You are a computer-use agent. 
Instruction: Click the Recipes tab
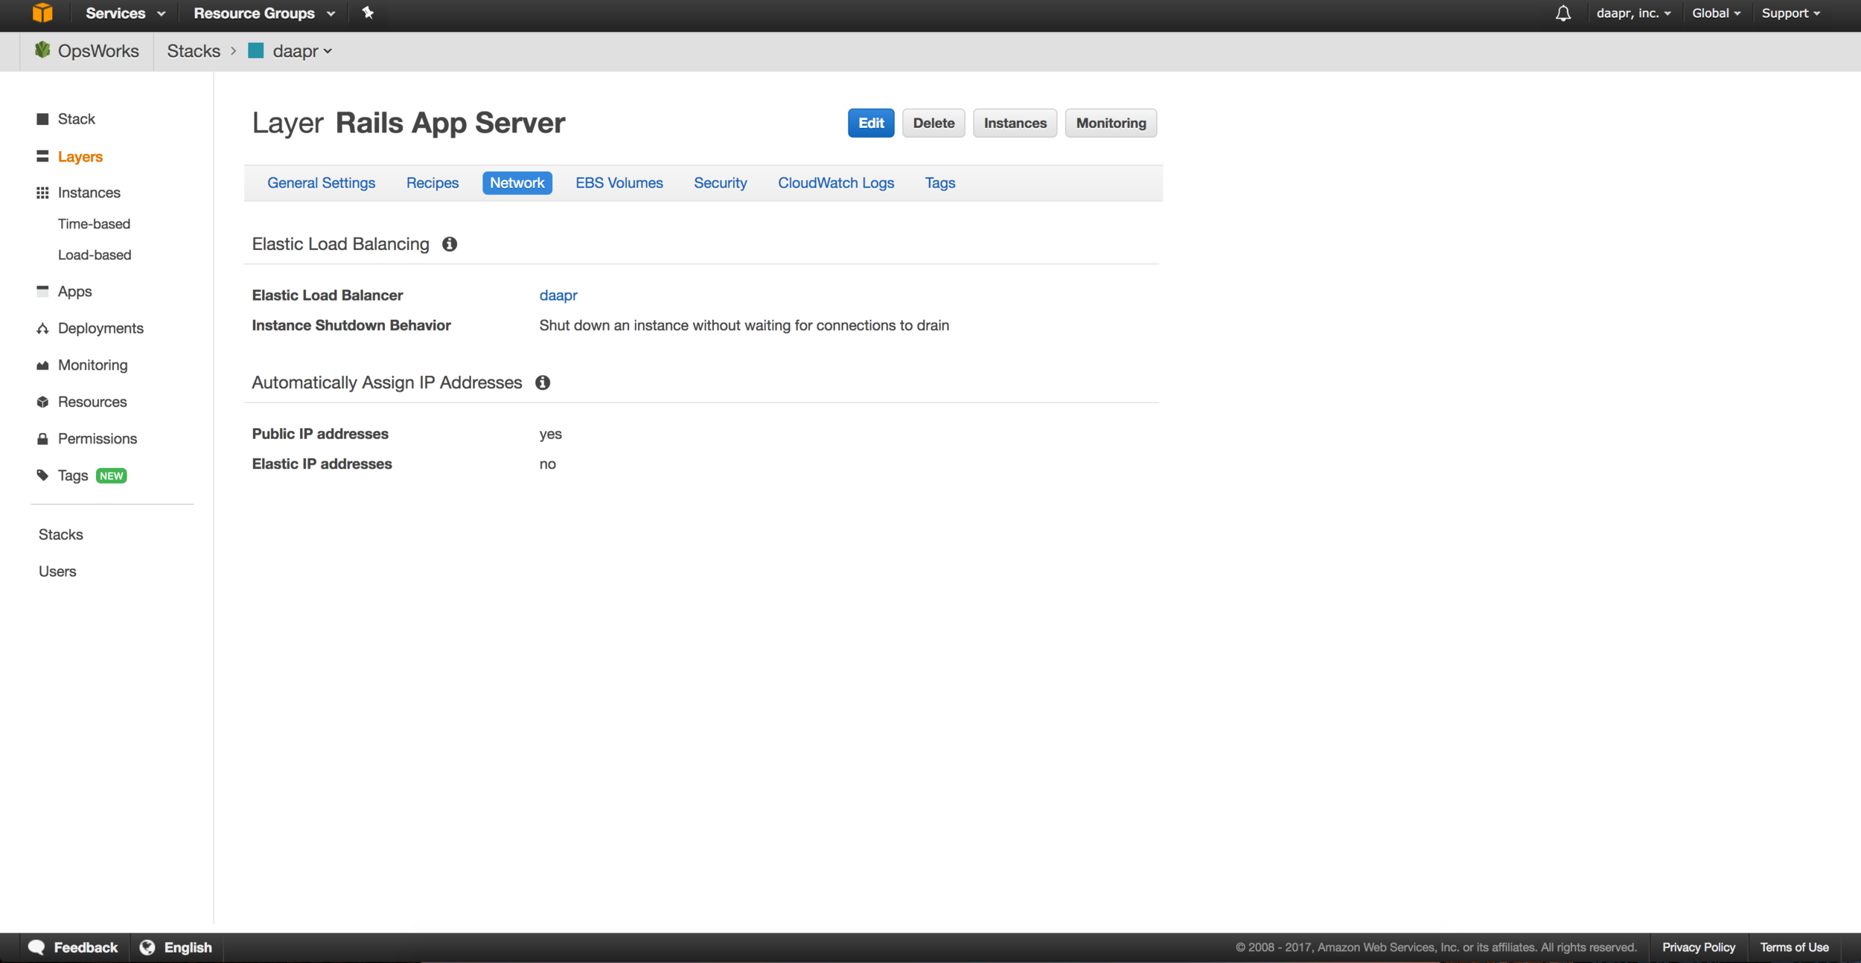tap(432, 182)
